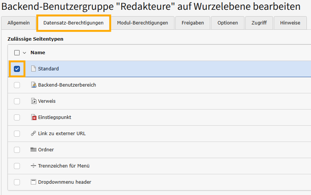Viewport: 311px width, 195px height.
Task: Click the Einstiegspunkt mount point icon
Action: pyautogui.click(x=33, y=117)
